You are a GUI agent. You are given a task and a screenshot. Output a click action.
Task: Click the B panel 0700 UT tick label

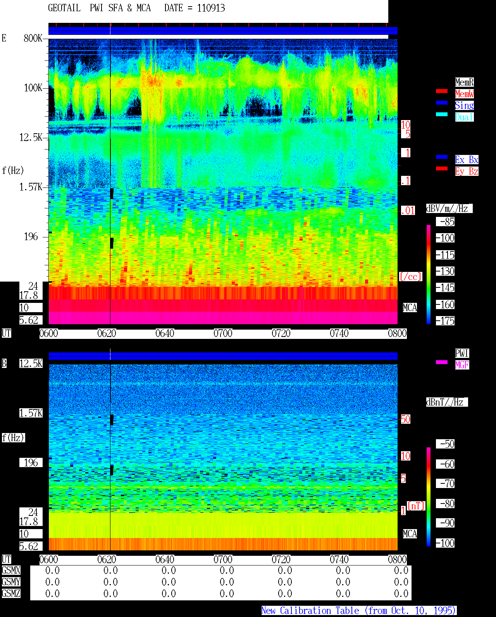click(223, 559)
